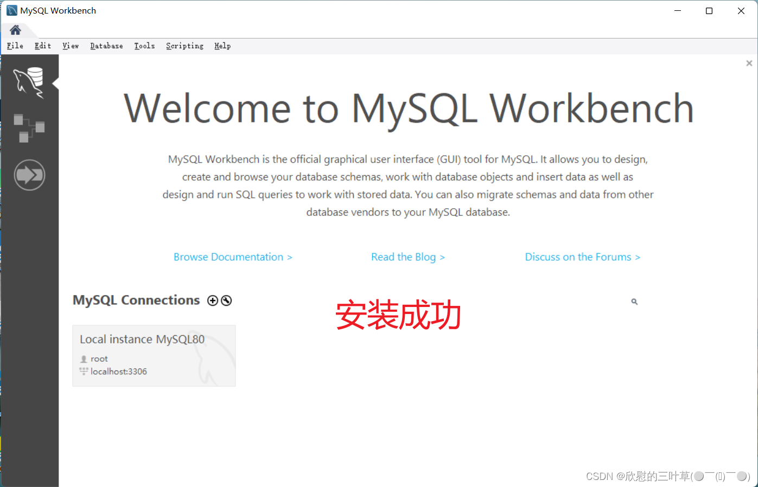Viewport: 758px width, 487px height.
Task: Open the Models sidebar icon
Action: click(x=29, y=128)
